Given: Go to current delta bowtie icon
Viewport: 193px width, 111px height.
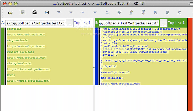Looking at the screenshot, I should point(47,12).
